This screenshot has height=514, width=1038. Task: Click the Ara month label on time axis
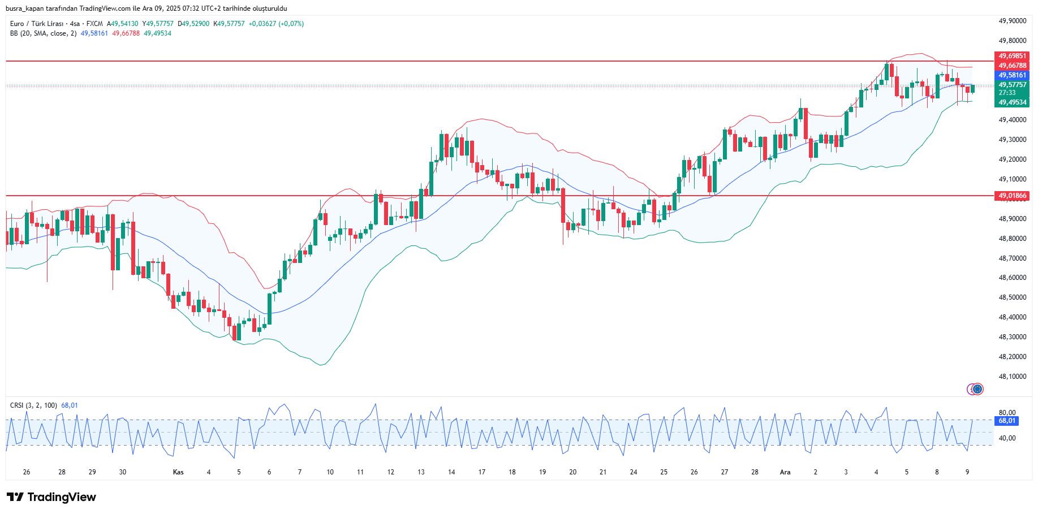(x=785, y=472)
